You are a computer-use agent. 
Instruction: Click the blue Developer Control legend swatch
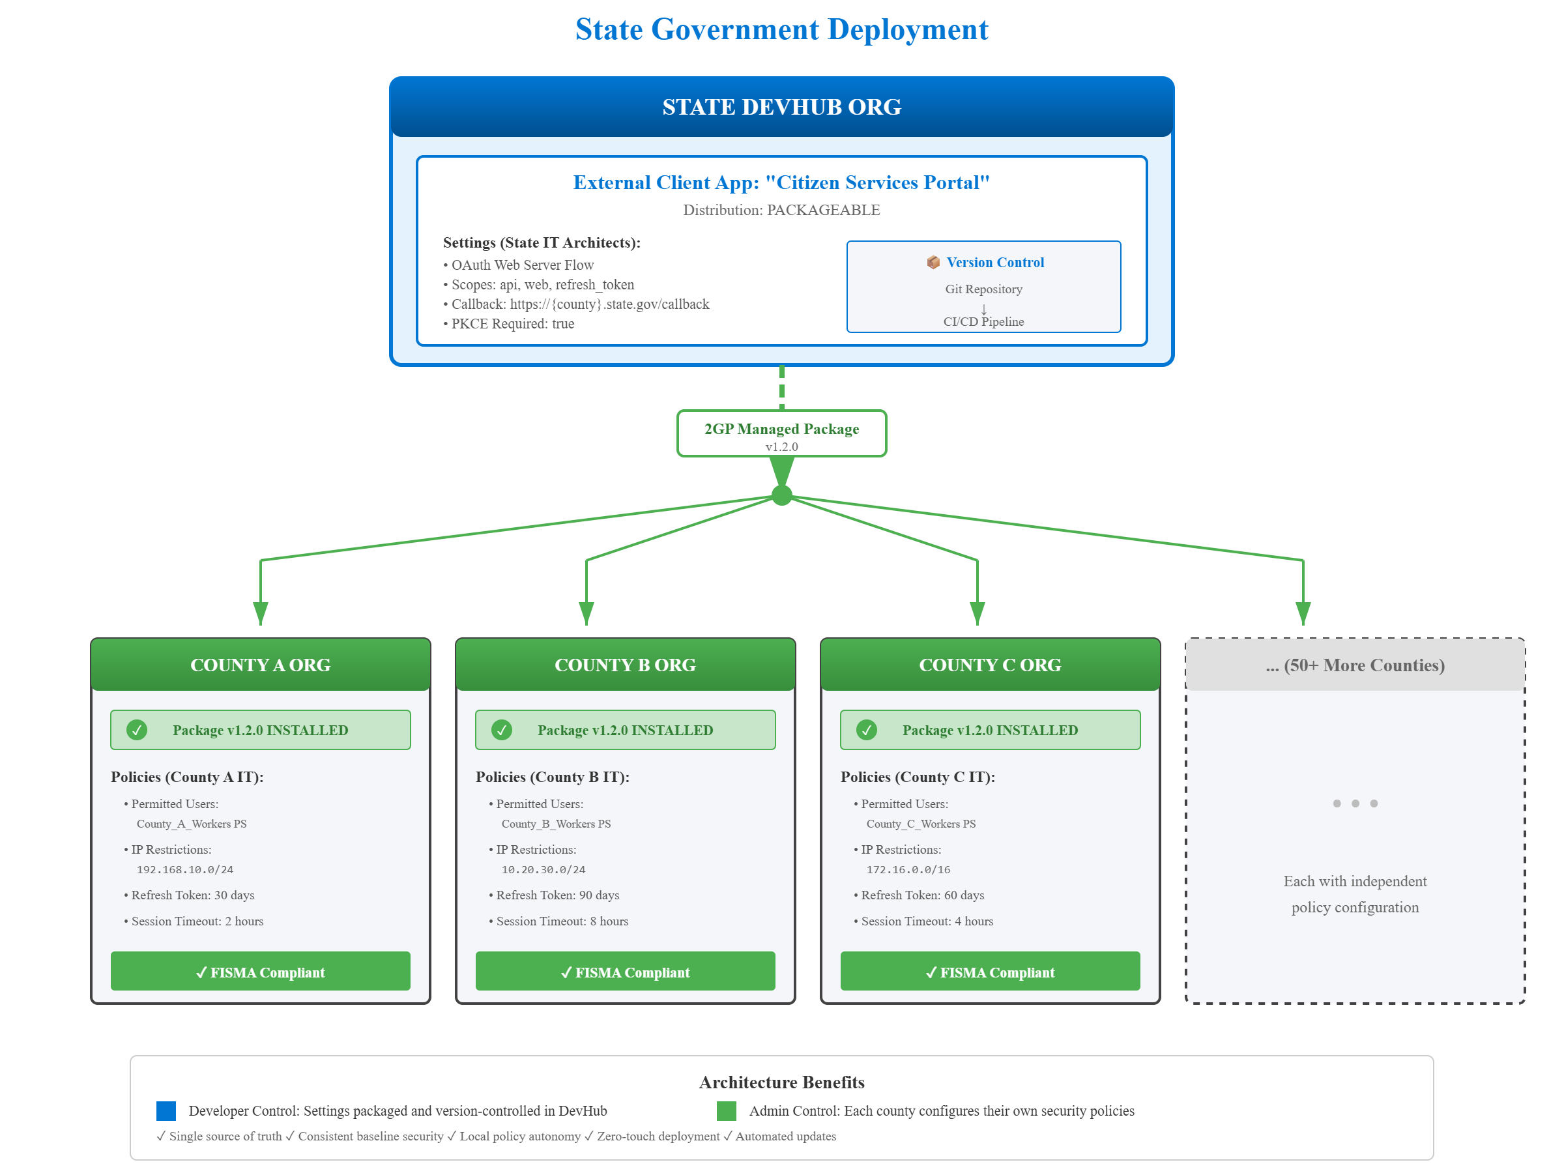pos(166,1111)
